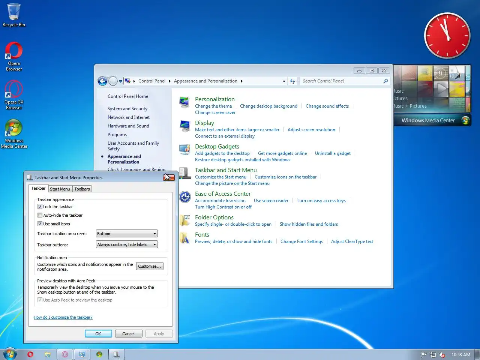Open Taskbar location on screen dropdown

coord(127,234)
